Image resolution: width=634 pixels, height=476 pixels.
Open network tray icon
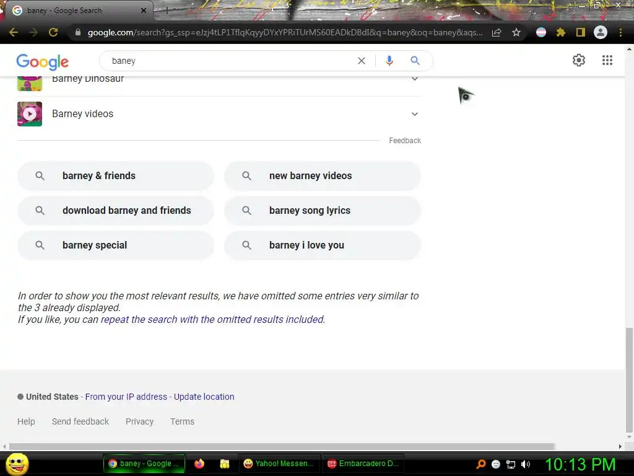pos(511,464)
